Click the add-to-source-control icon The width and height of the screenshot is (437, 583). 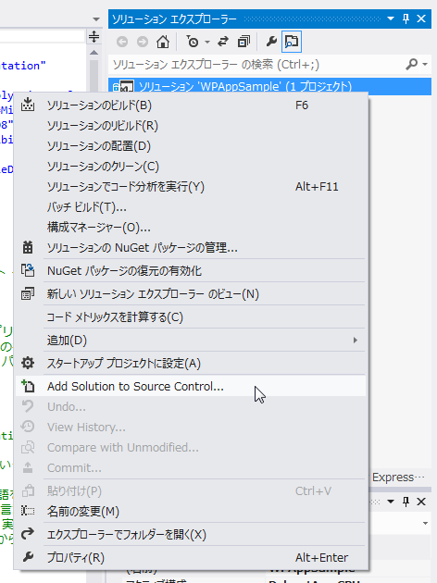28,386
